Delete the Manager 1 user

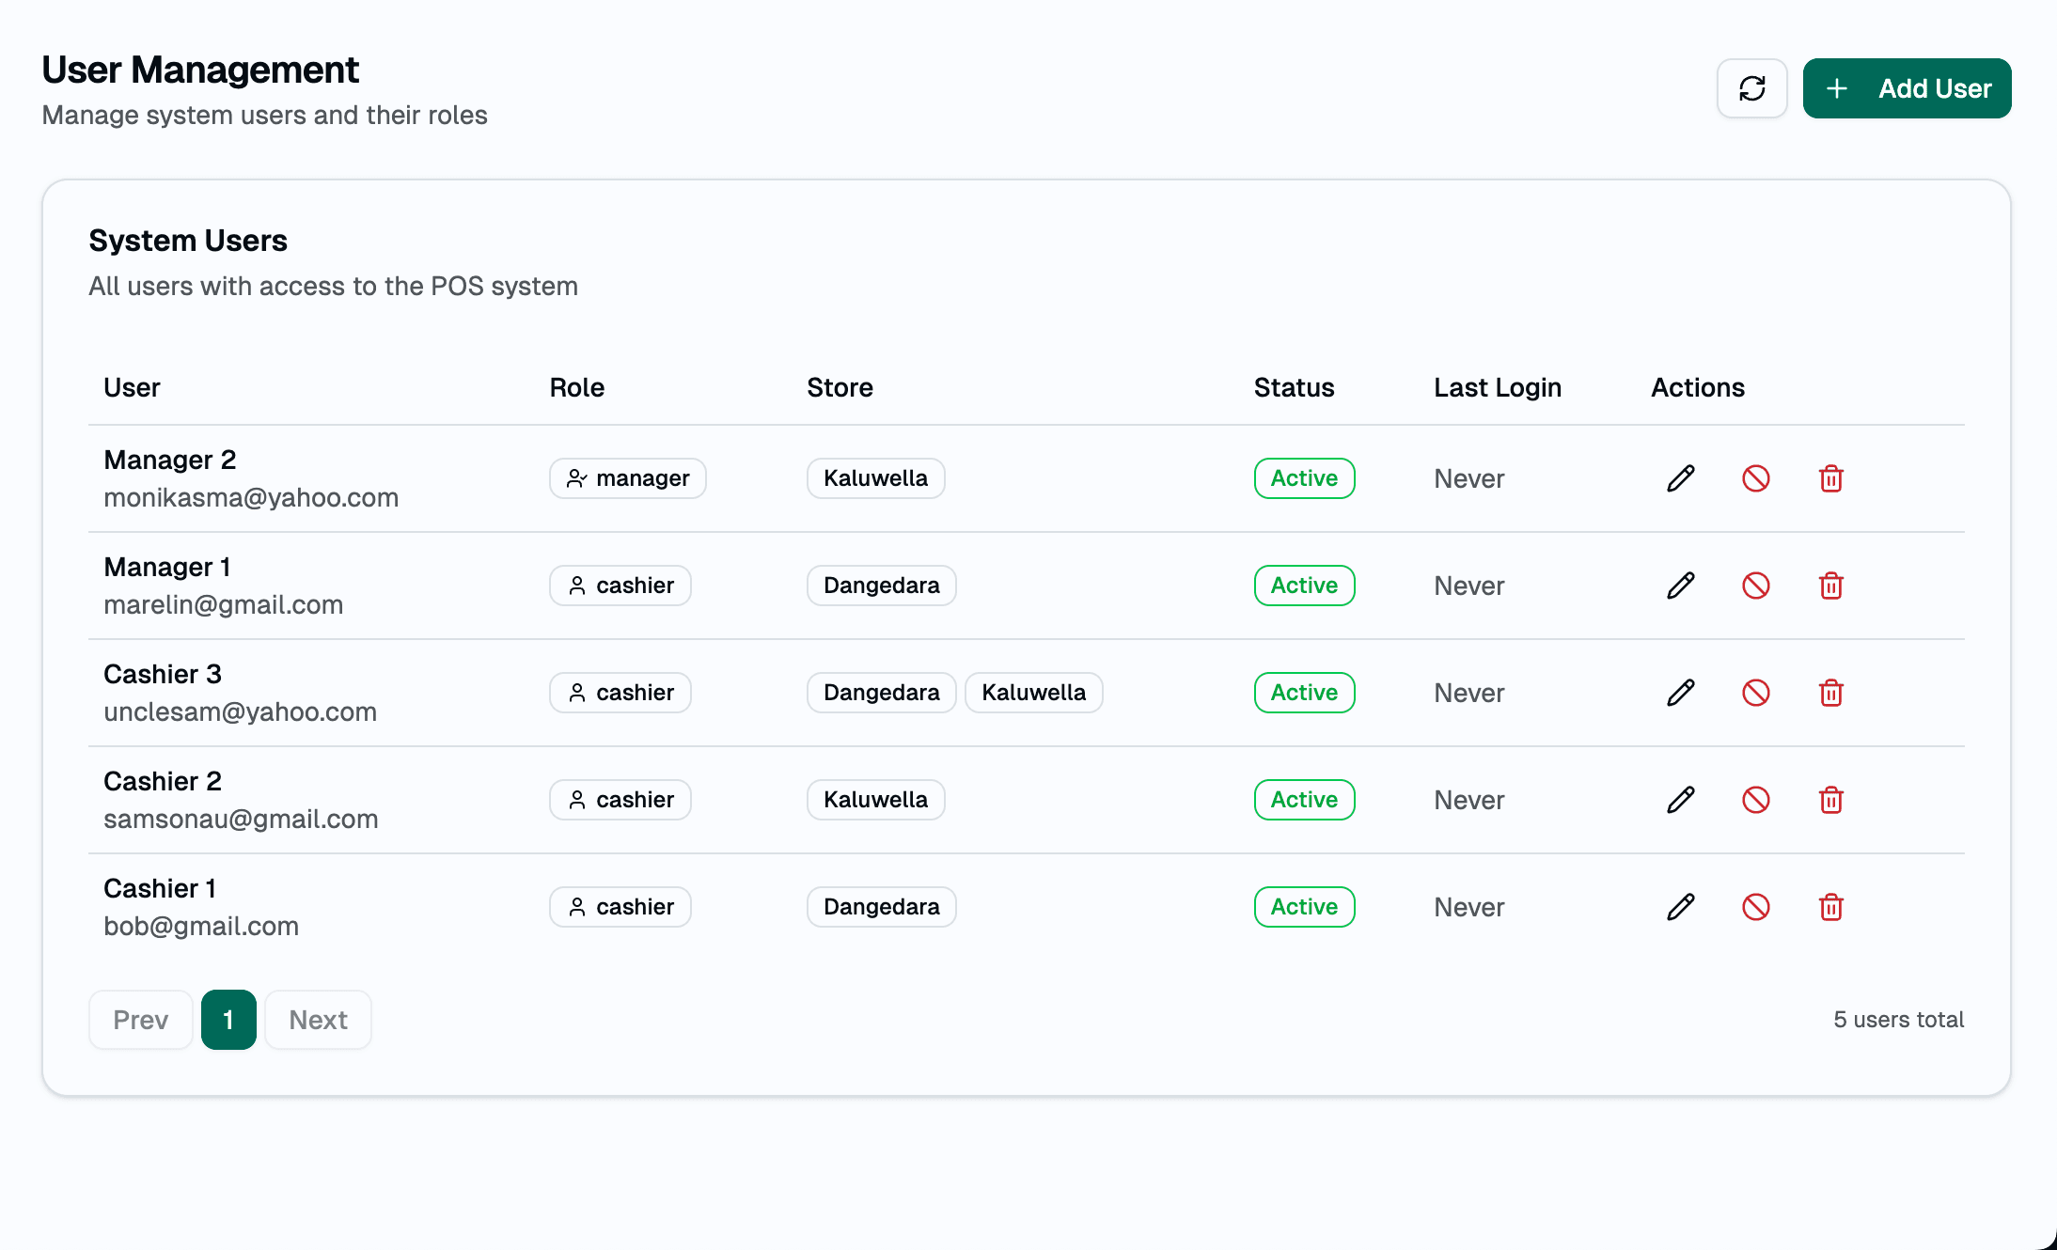[1830, 586]
